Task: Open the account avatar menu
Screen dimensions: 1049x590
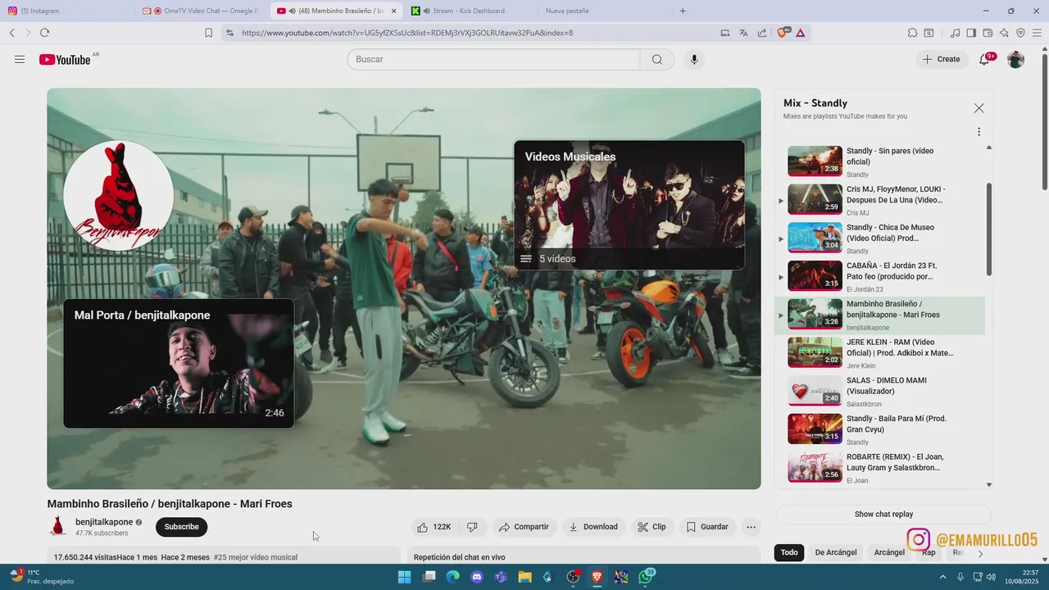Action: (1015, 59)
